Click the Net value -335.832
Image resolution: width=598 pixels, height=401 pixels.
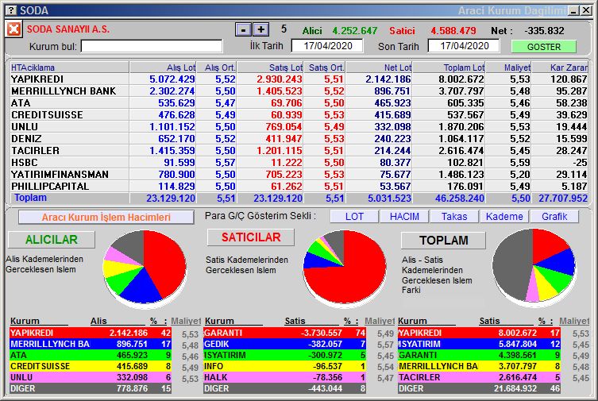pyautogui.click(x=544, y=30)
